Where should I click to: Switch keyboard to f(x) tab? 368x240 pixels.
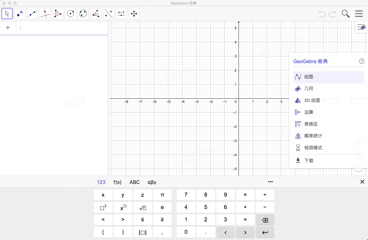click(117, 182)
